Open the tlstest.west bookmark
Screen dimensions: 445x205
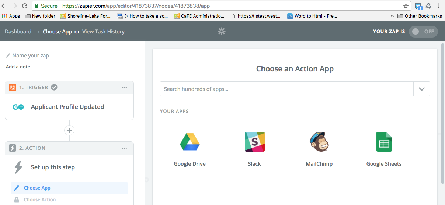click(256, 16)
